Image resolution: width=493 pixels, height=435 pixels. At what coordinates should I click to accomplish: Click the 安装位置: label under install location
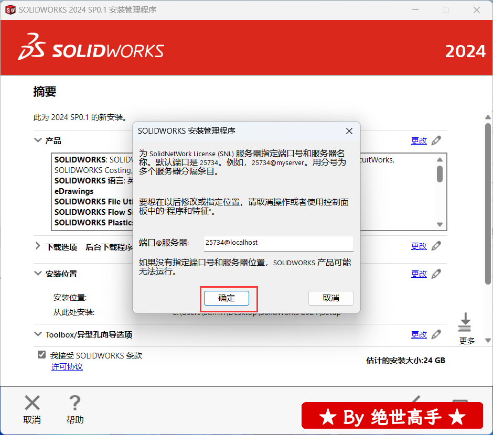pos(70,298)
